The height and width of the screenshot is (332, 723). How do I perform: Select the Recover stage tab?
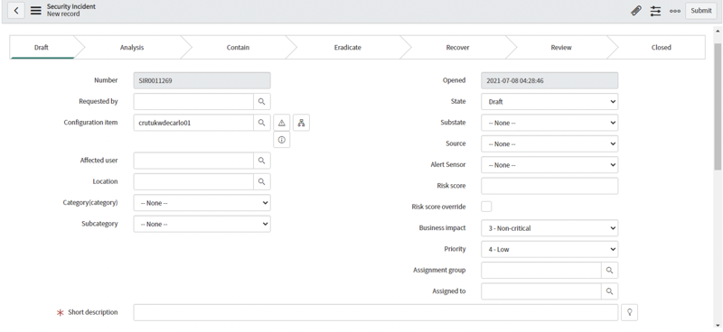pyautogui.click(x=457, y=48)
